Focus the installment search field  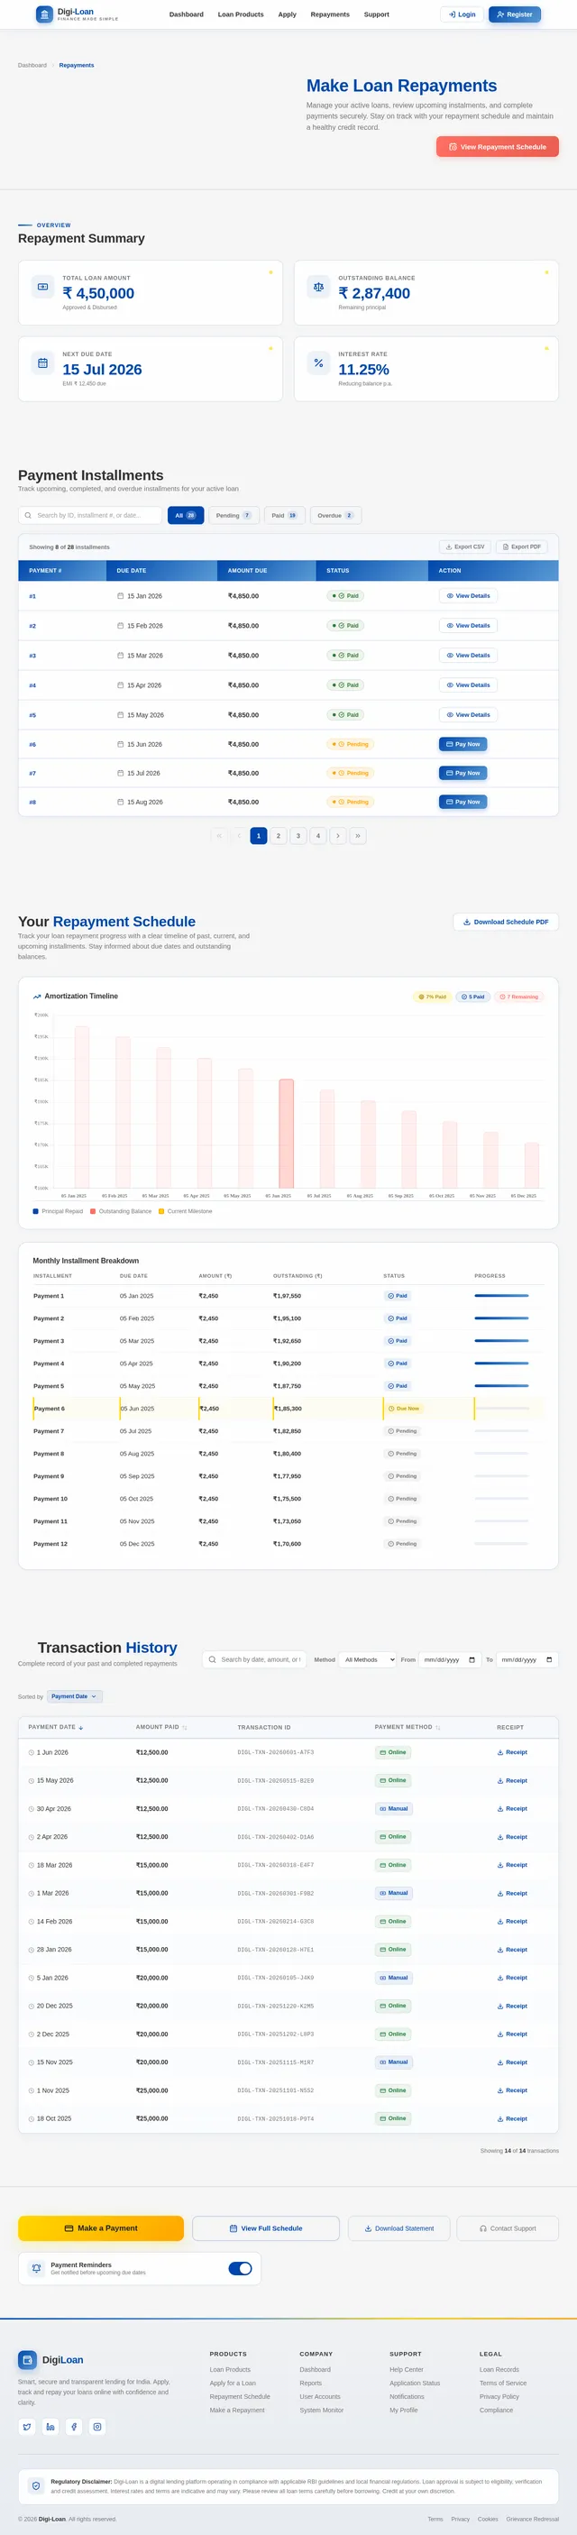[x=90, y=516]
